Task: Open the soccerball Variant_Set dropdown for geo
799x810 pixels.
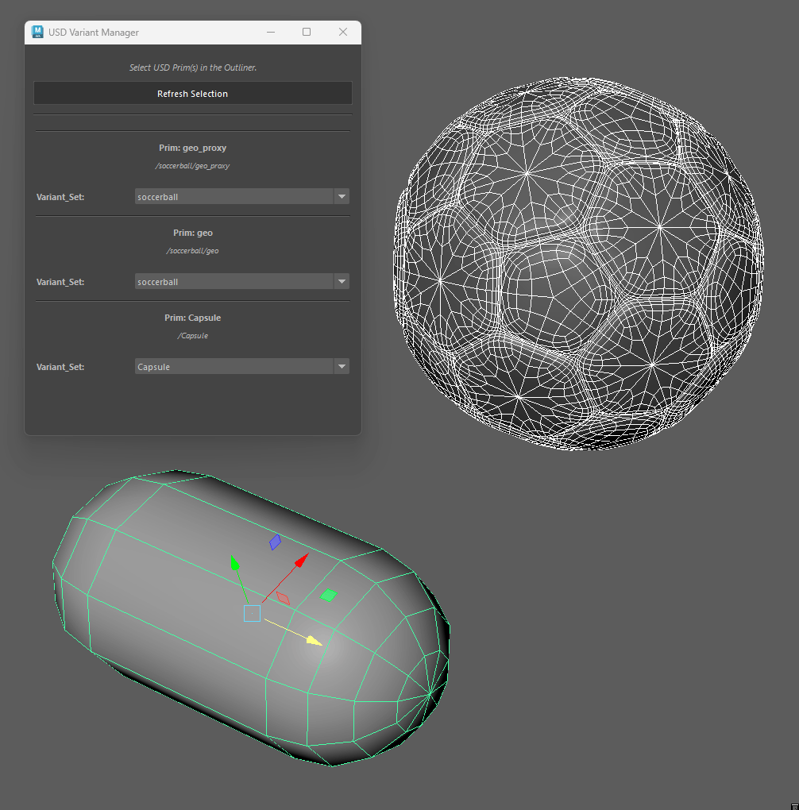Action: [x=342, y=281]
